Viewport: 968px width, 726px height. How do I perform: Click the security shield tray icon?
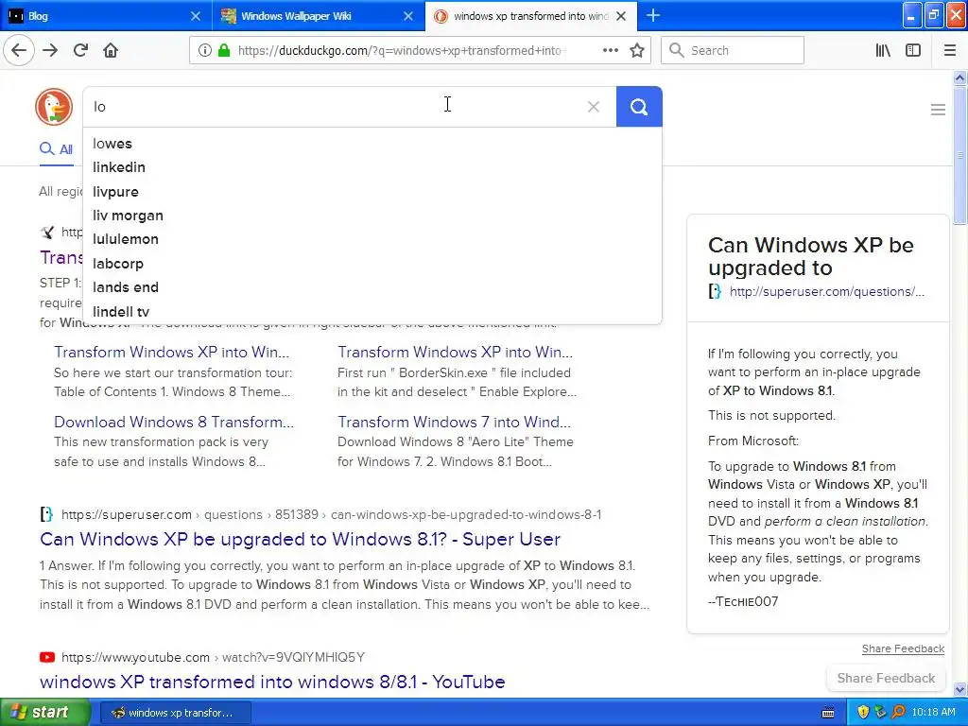coord(863,712)
